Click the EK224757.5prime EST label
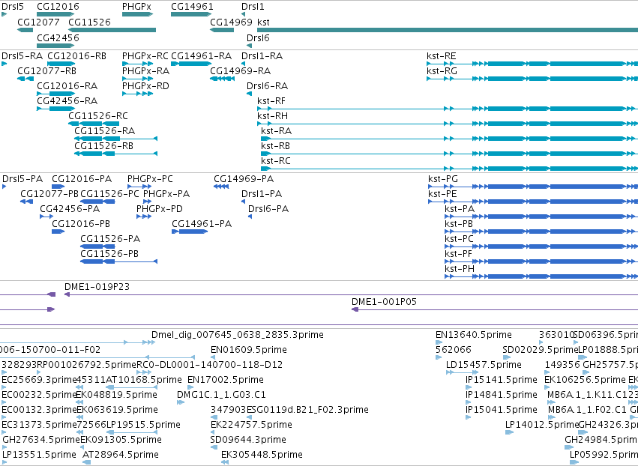This screenshot has width=638, height=466. pos(251,425)
